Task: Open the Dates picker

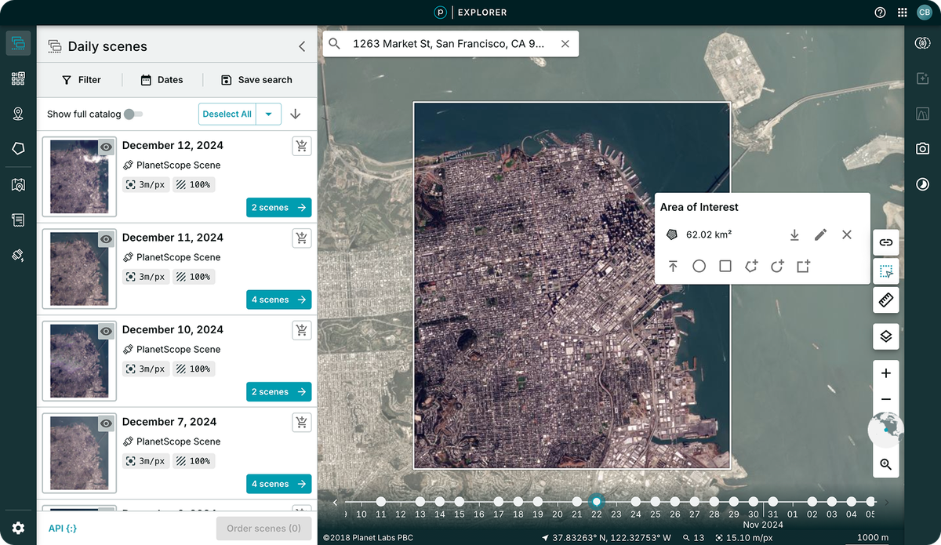Action: click(x=162, y=79)
